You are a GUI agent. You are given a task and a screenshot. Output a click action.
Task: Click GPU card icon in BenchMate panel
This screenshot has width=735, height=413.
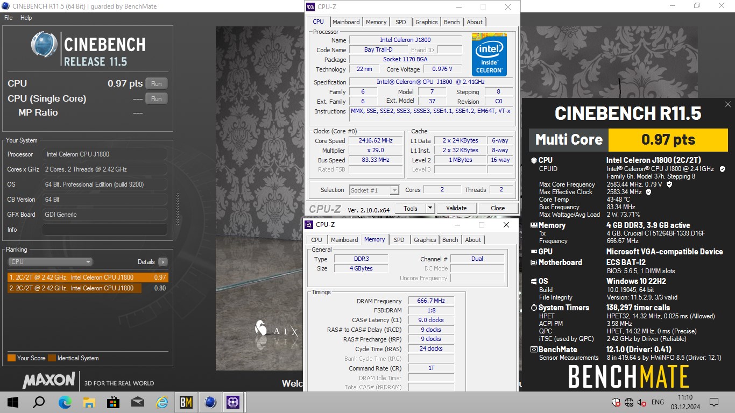pyautogui.click(x=534, y=252)
